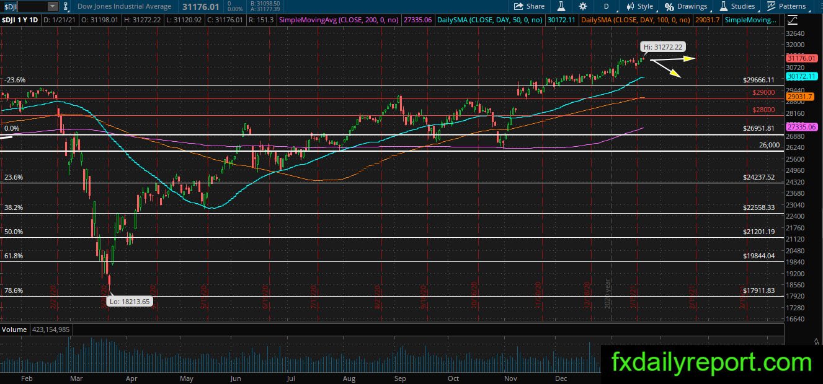This screenshot has width=823, height=384.
Task: Click the Mar month axis label
Action: coord(75,377)
